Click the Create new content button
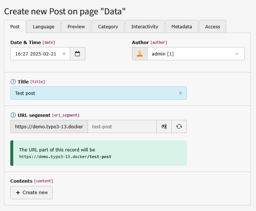Image resolution: width=256 pixels, height=211 pixels. (32, 193)
